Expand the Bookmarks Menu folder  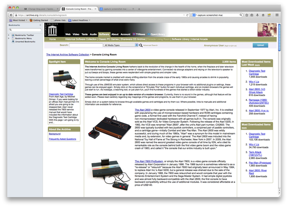click(9, 38)
